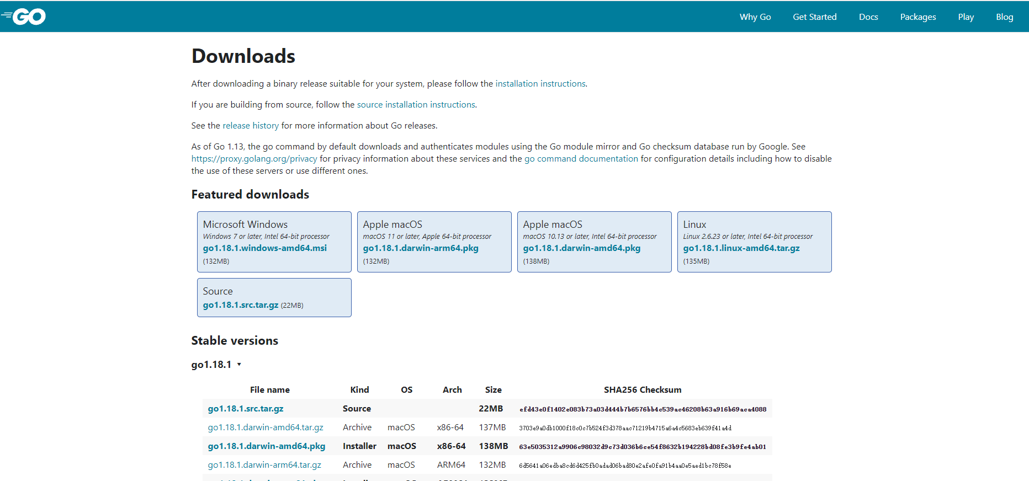This screenshot has height=481, width=1029.
Task: Select the Installer kind cell
Action: [x=359, y=446]
